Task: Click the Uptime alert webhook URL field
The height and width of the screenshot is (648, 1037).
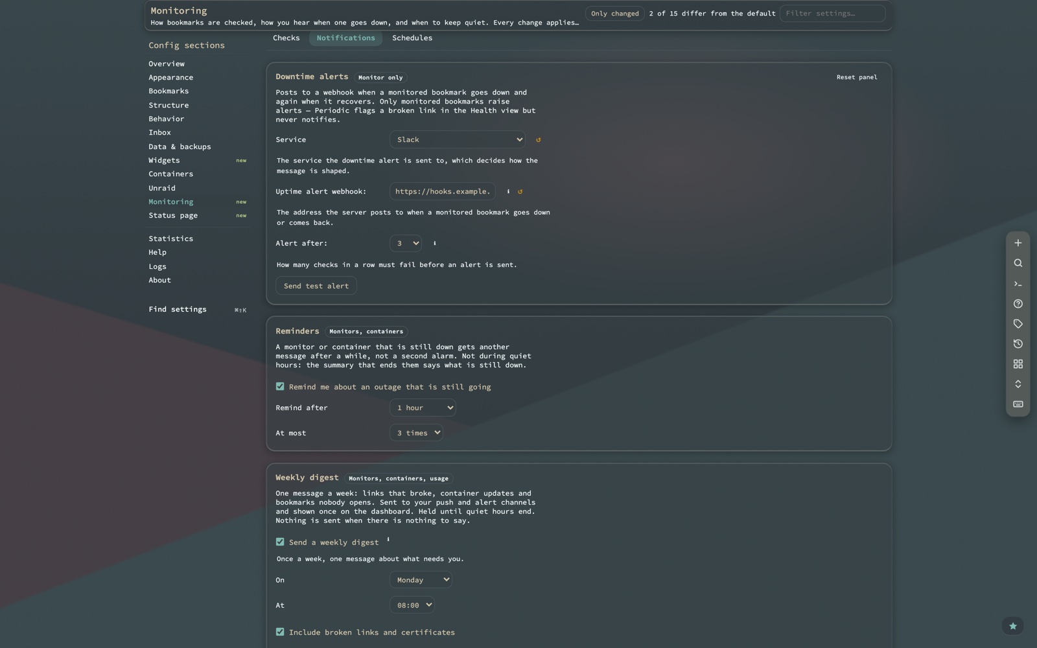Action: 443,191
